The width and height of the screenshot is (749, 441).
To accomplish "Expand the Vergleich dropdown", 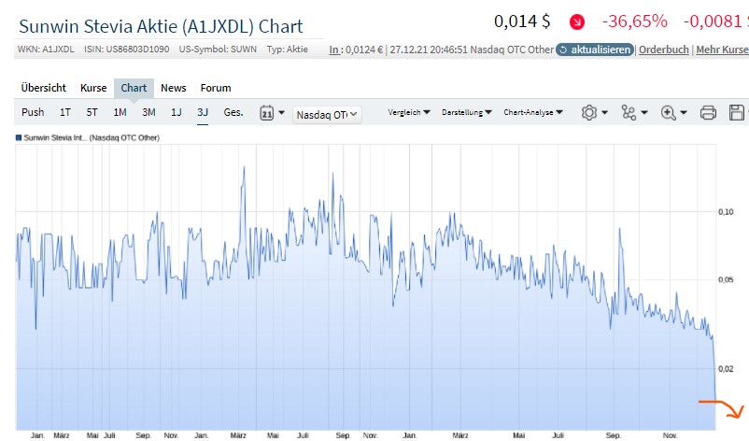I will 409,113.
